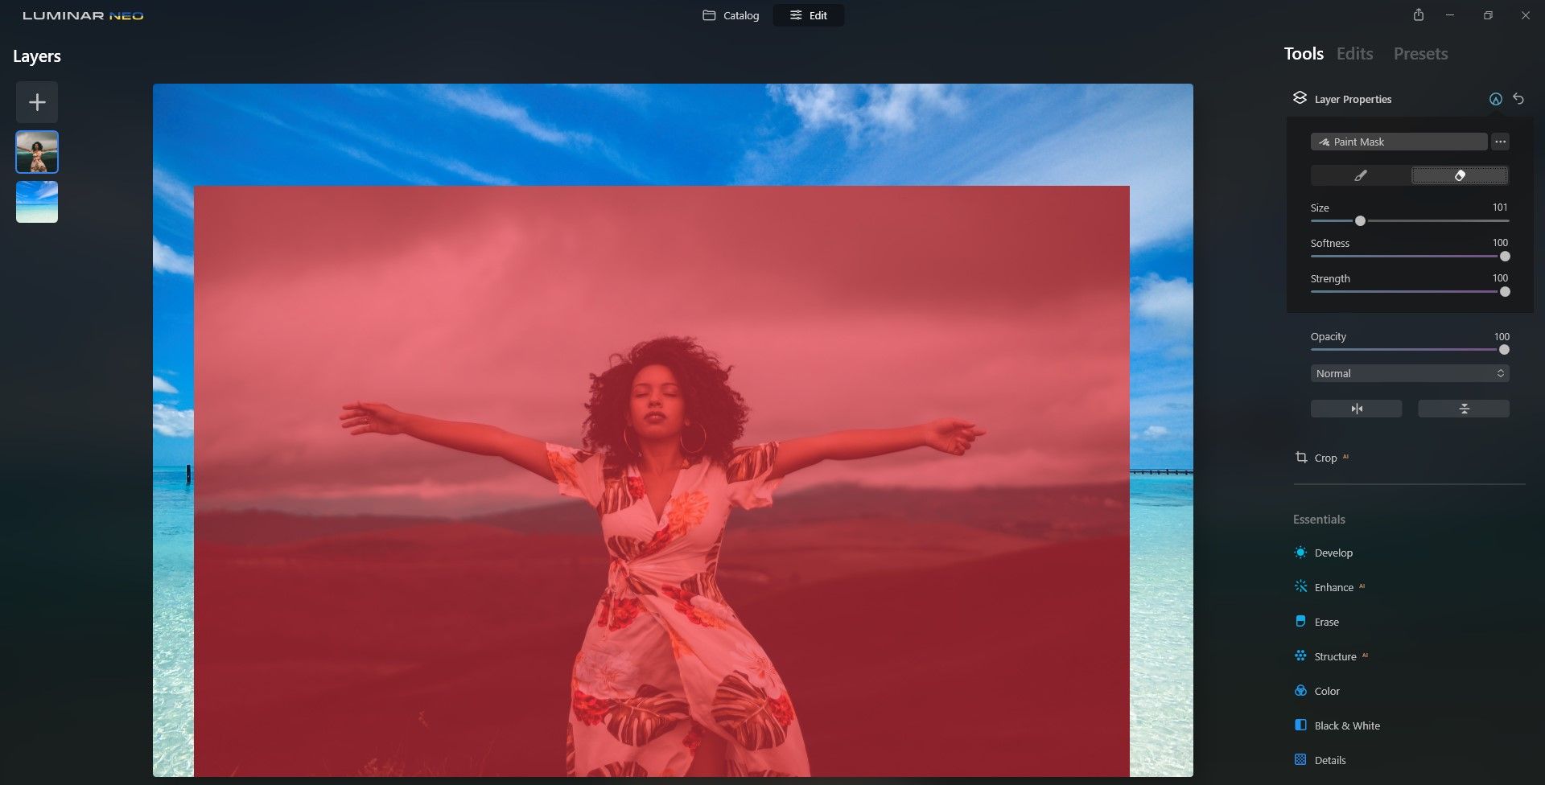
Task: Minimize the Luminar Neo window
Action: (1450, 15)
